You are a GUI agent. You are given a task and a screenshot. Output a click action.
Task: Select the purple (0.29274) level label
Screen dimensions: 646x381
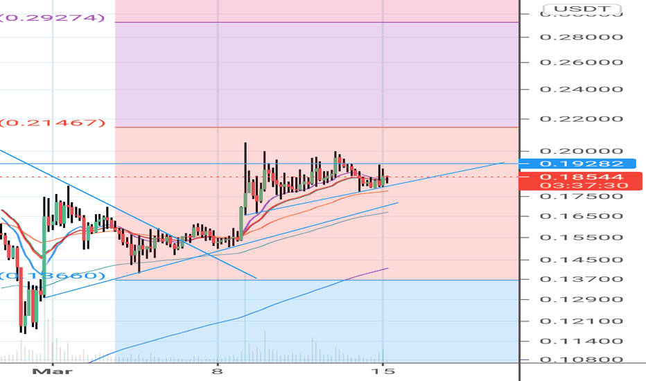coord(52,18)
